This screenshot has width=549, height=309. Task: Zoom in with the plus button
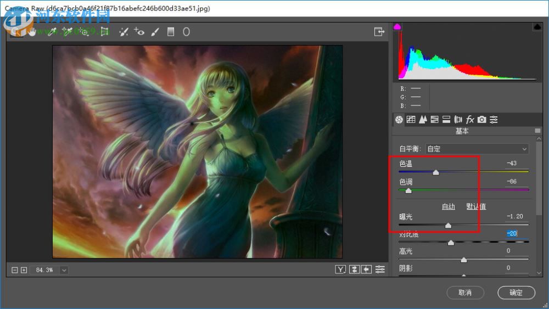coord(24,270)
